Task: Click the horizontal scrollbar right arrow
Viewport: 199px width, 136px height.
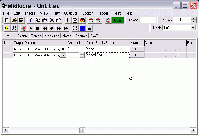Action: point(193,130)
